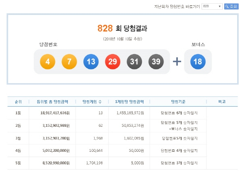The image size is (242, 174).
Task: Click the per-game prize 1,455,185,972원
Action: [x=130, y=113]
